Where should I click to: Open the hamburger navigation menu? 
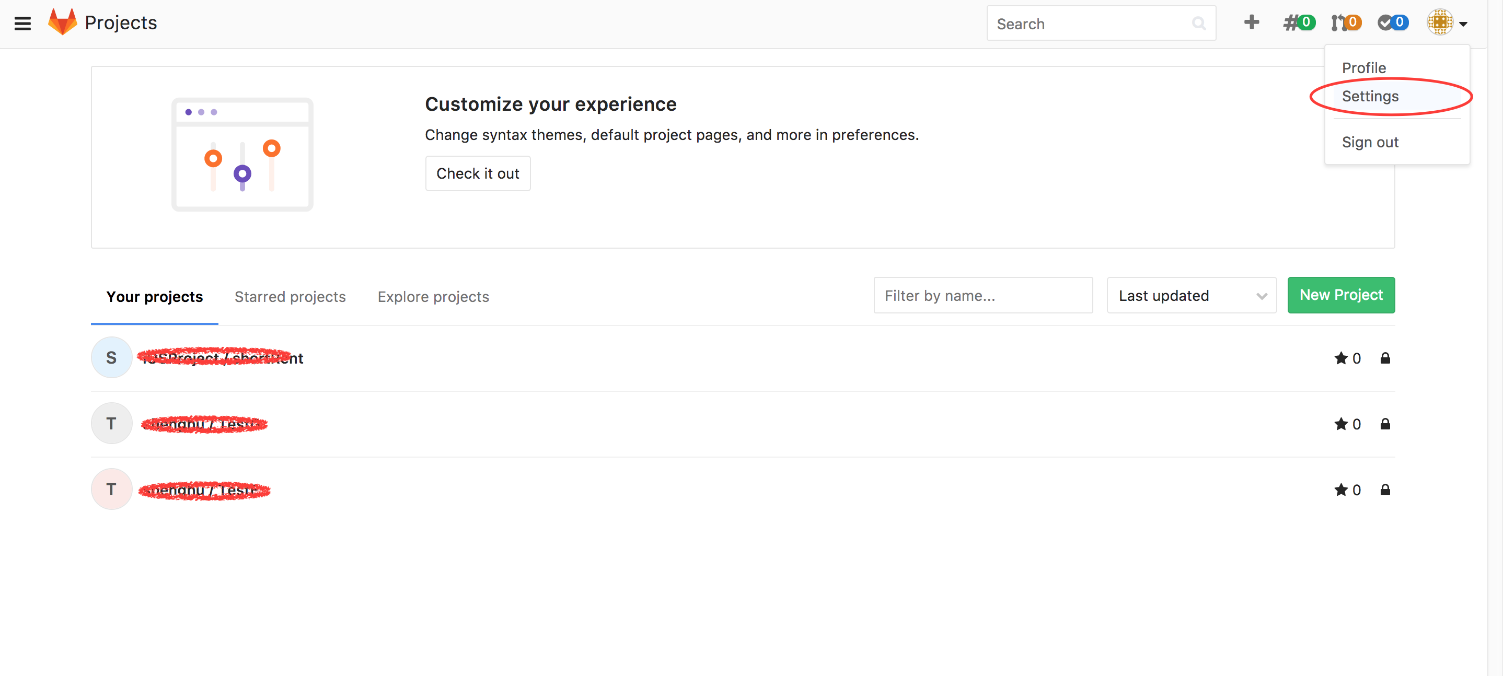(x=22, y=24)
